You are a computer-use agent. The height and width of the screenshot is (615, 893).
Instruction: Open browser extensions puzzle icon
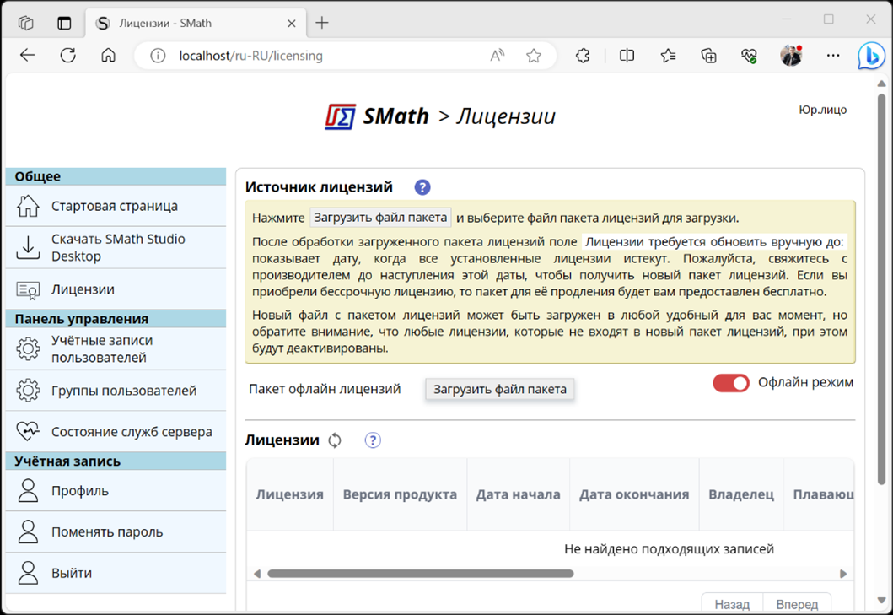tap(583, 56)
